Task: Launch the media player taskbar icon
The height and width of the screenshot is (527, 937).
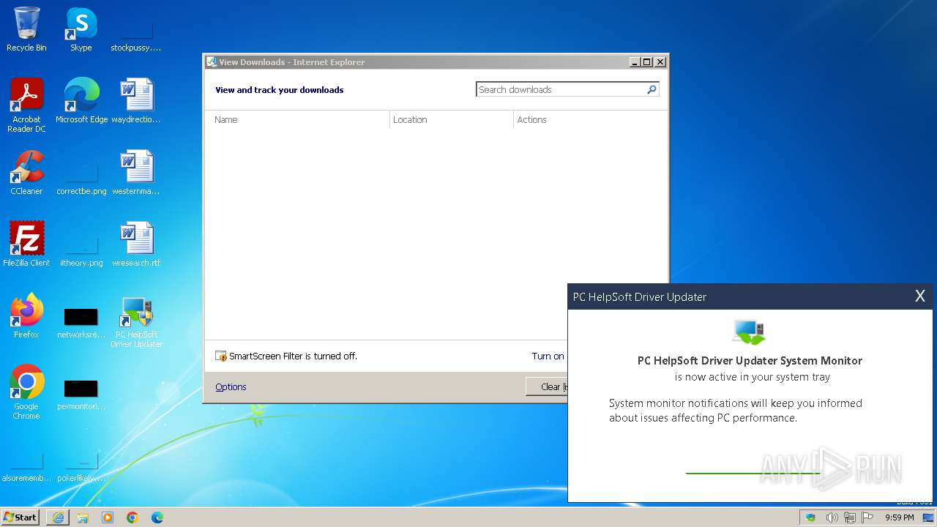Action: pos(108,517)
